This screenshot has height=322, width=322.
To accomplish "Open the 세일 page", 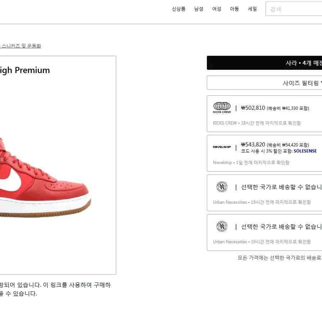I will [x=253, y=9].
